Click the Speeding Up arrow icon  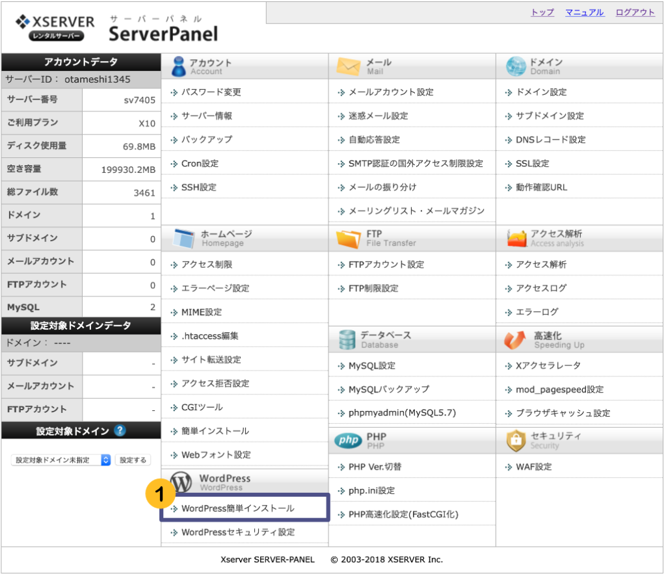tap(515, 339)
